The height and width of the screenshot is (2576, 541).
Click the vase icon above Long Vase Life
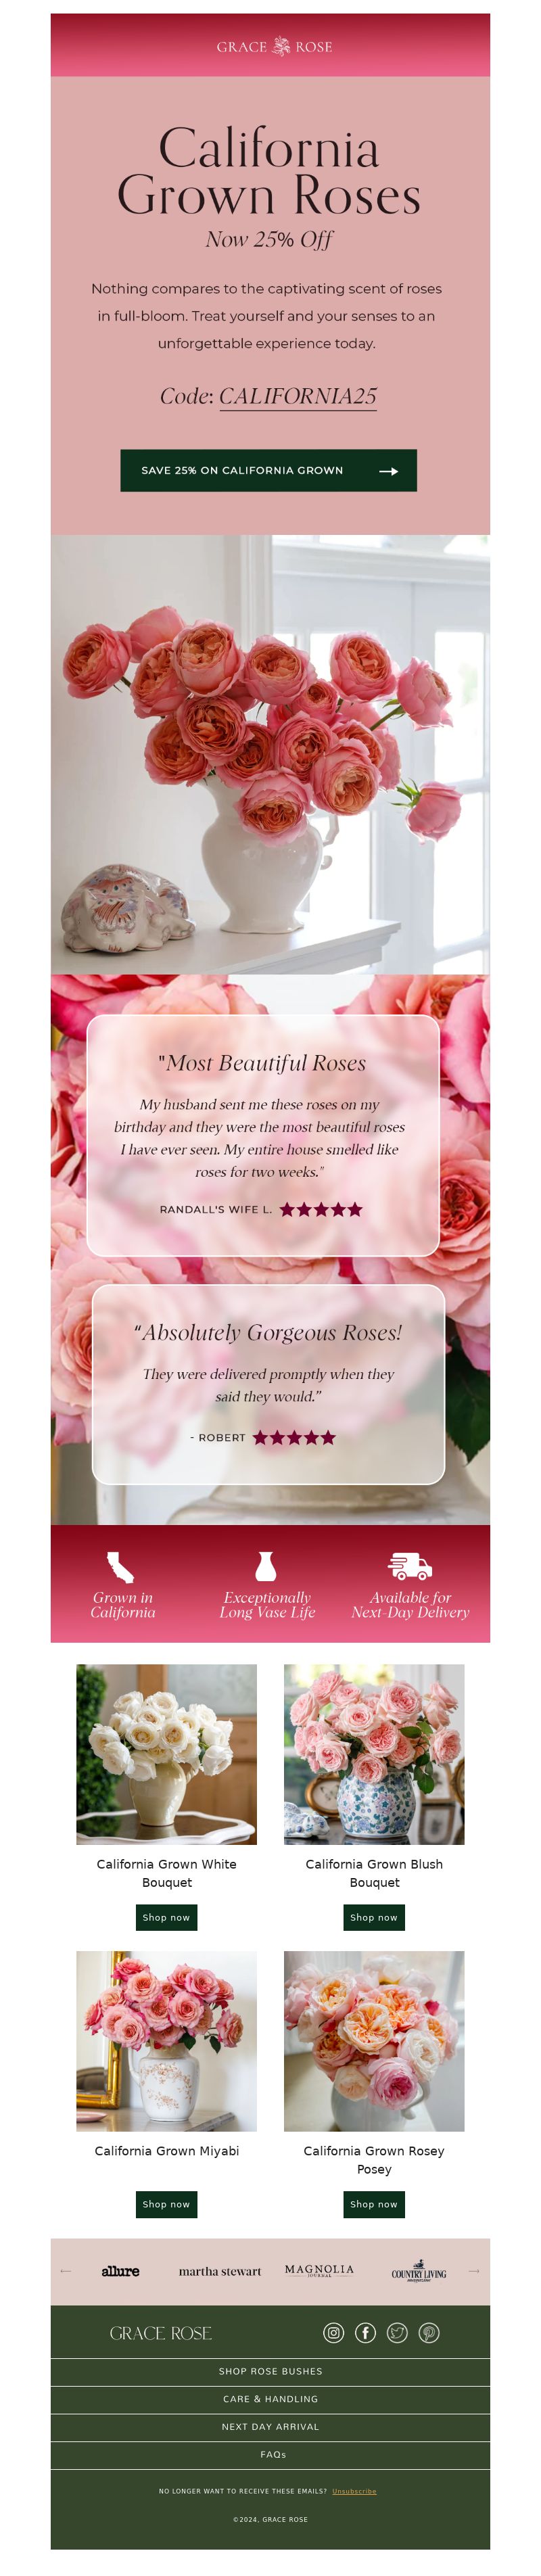tap(266, 1565)
